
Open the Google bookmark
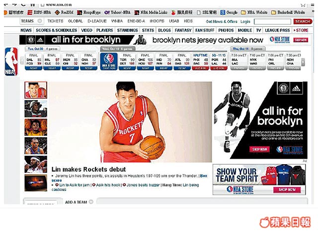point(229,12)
